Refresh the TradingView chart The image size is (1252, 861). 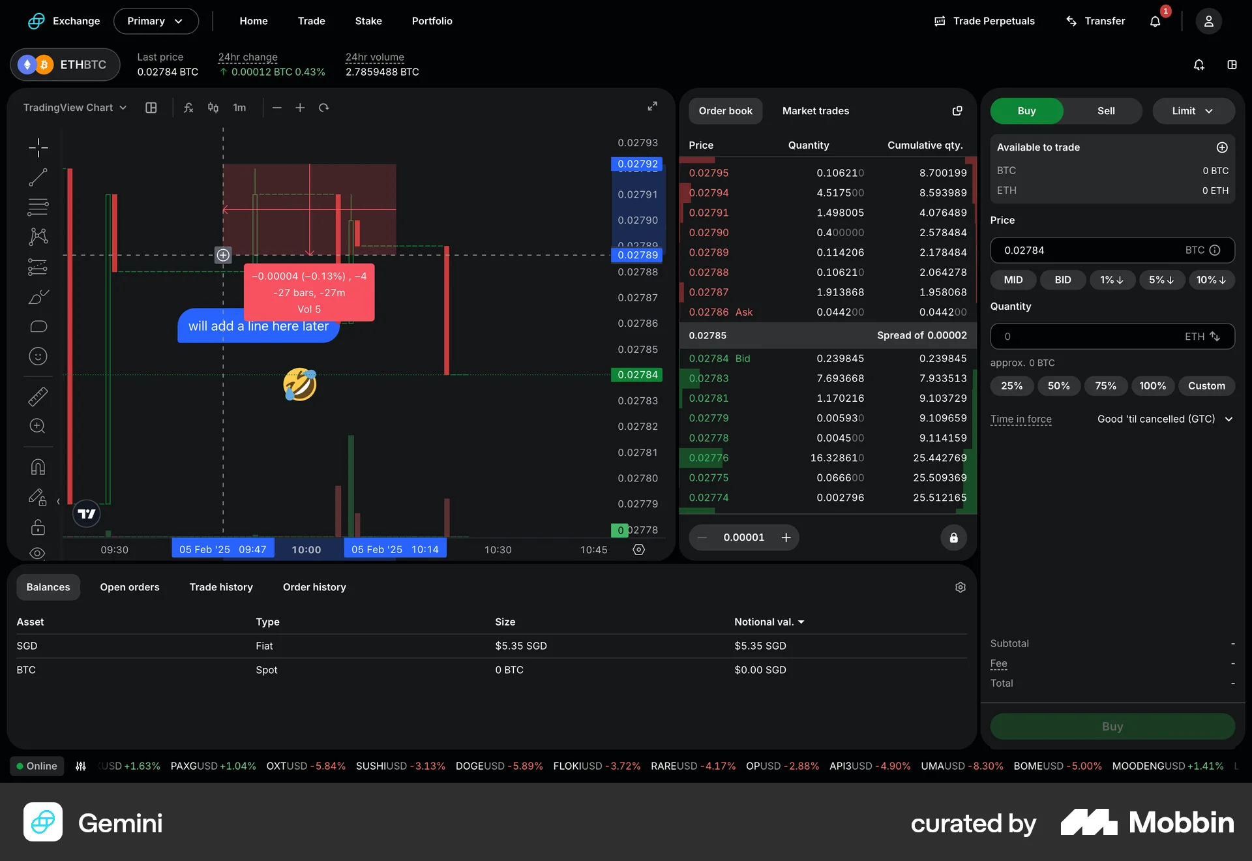point(324,108)
